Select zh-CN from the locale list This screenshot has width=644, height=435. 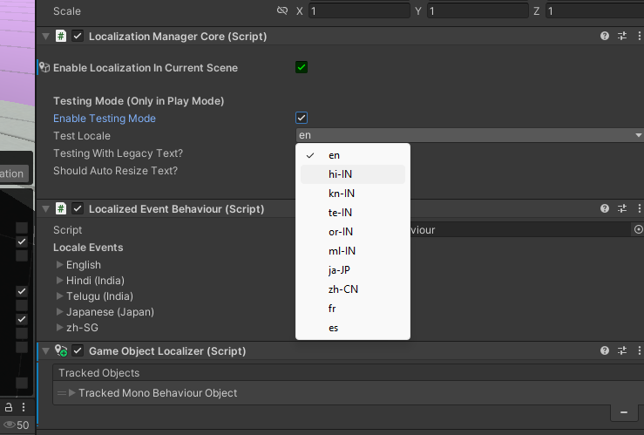(353, 289)
